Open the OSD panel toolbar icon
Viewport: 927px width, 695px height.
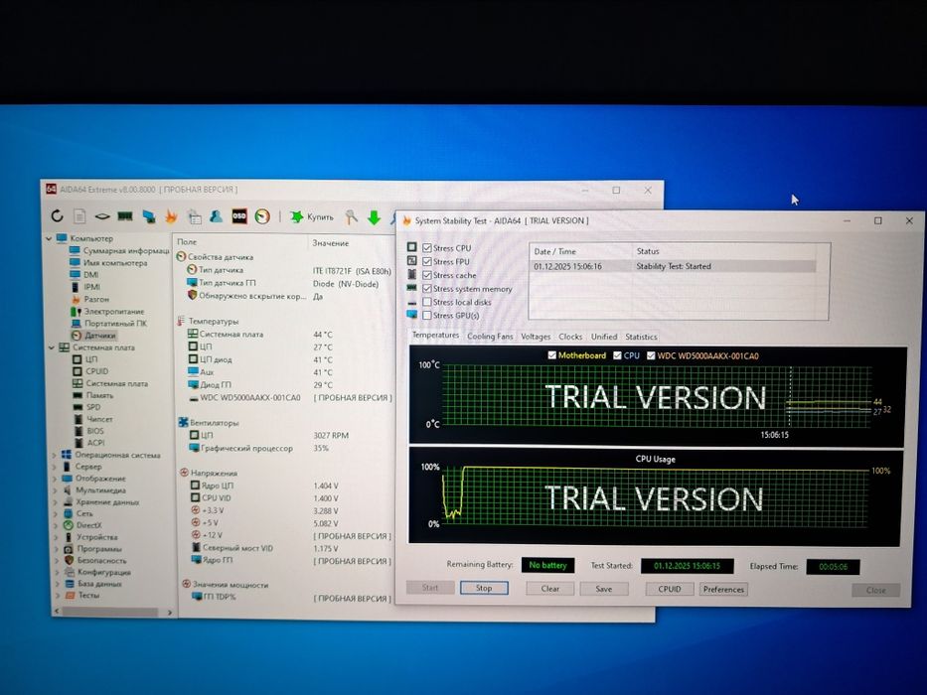(x=238, y=216)
